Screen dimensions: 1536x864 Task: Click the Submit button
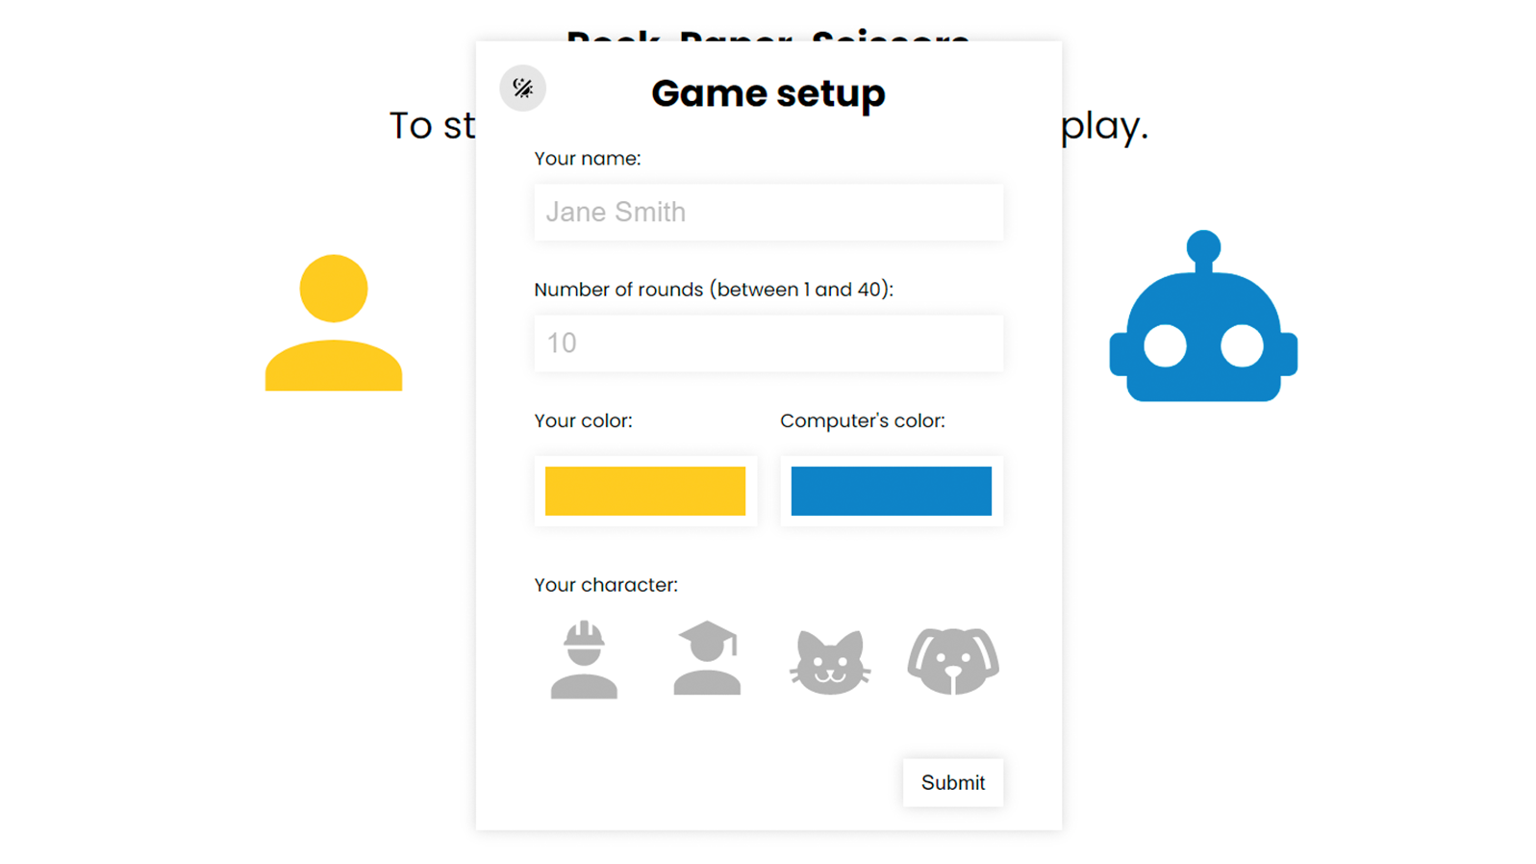point(952,782)
